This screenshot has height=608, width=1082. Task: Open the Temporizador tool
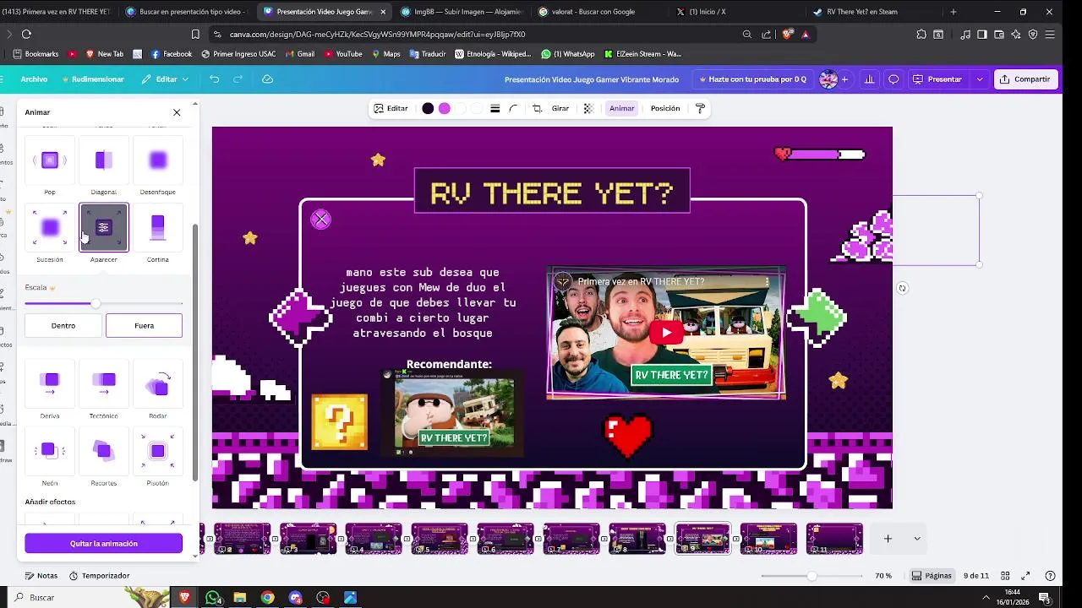coord(100,576)
